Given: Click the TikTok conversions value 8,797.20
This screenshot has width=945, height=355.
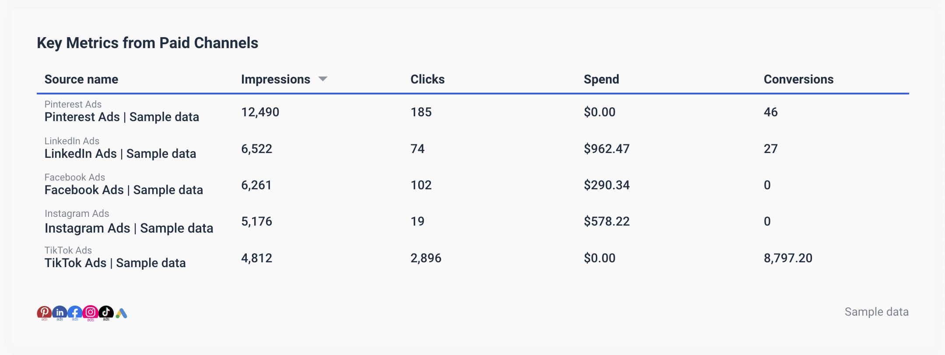Looking at the screenshot, I should click(788, 258).
